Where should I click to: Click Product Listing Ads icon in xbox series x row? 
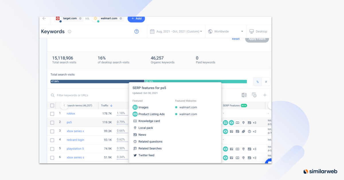226,132
